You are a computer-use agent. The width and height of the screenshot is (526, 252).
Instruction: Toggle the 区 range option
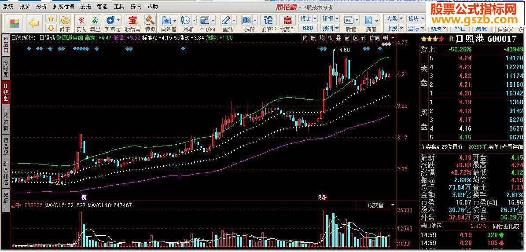click(x=356, y=38)
